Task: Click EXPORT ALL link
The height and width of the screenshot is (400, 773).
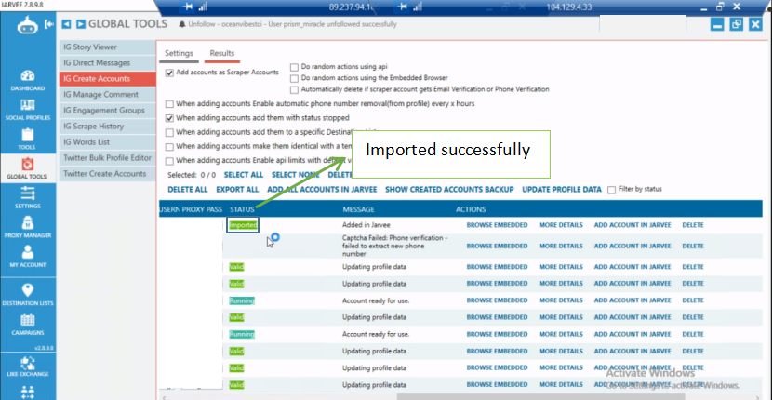Action: pos(237,190)
